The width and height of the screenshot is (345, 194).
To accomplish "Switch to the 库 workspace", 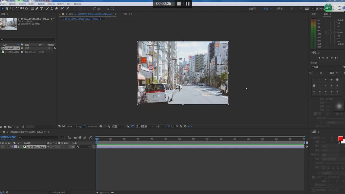I will click(x=292, y=9).
